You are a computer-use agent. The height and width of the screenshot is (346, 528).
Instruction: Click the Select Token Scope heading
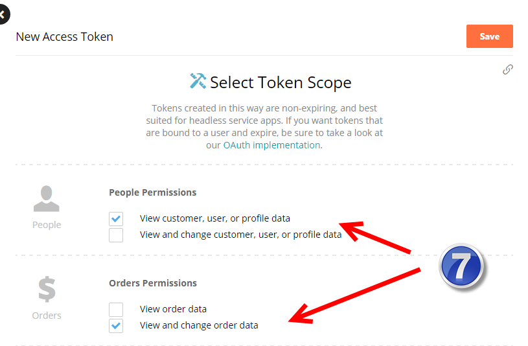point(281,82)
